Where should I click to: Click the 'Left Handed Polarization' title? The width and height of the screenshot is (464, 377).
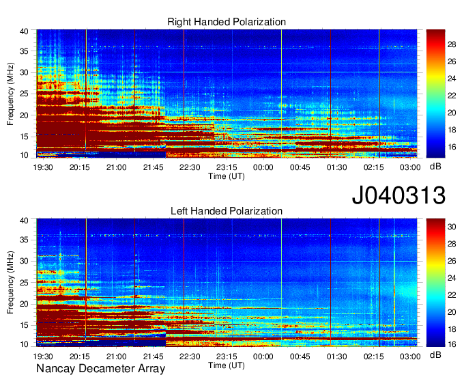(227, 211)
